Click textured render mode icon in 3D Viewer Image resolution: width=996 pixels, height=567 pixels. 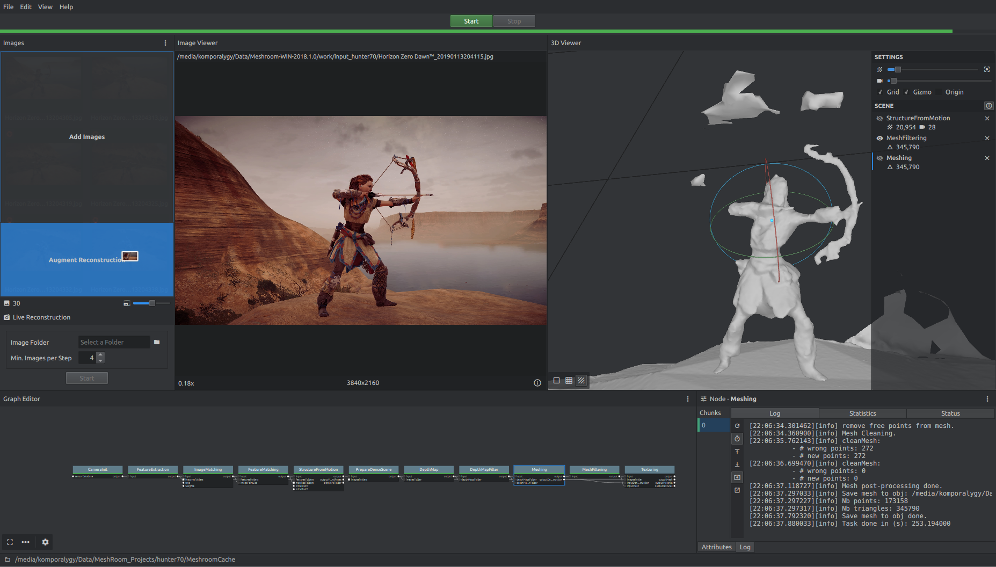[x=581, y=381]
